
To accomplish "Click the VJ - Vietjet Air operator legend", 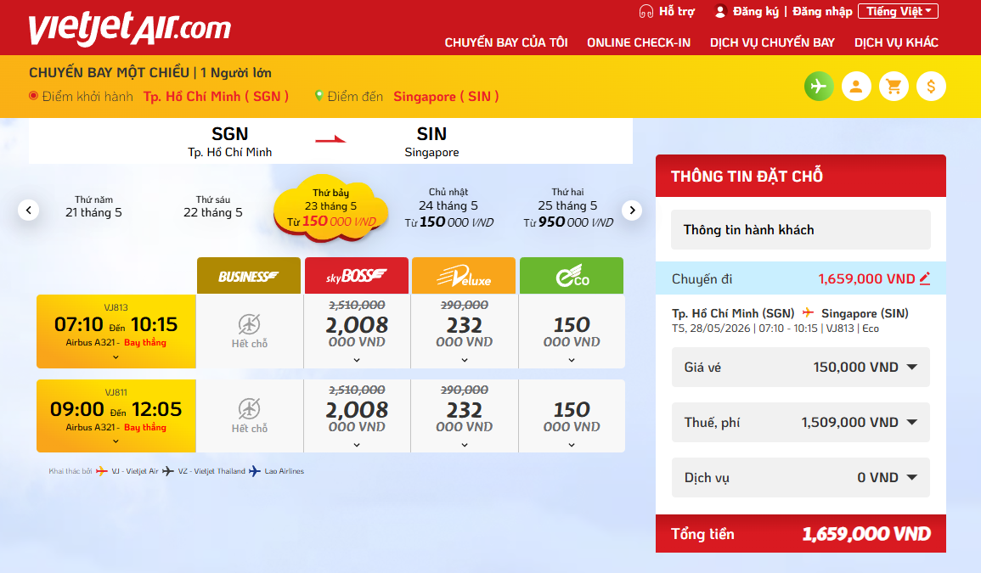I will tap(127, 471).
